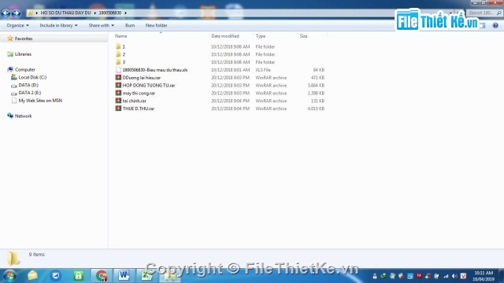This screenshot has width=504, height=283.
Task: Open the green lock app in taskbar
Action: point(79,276)
